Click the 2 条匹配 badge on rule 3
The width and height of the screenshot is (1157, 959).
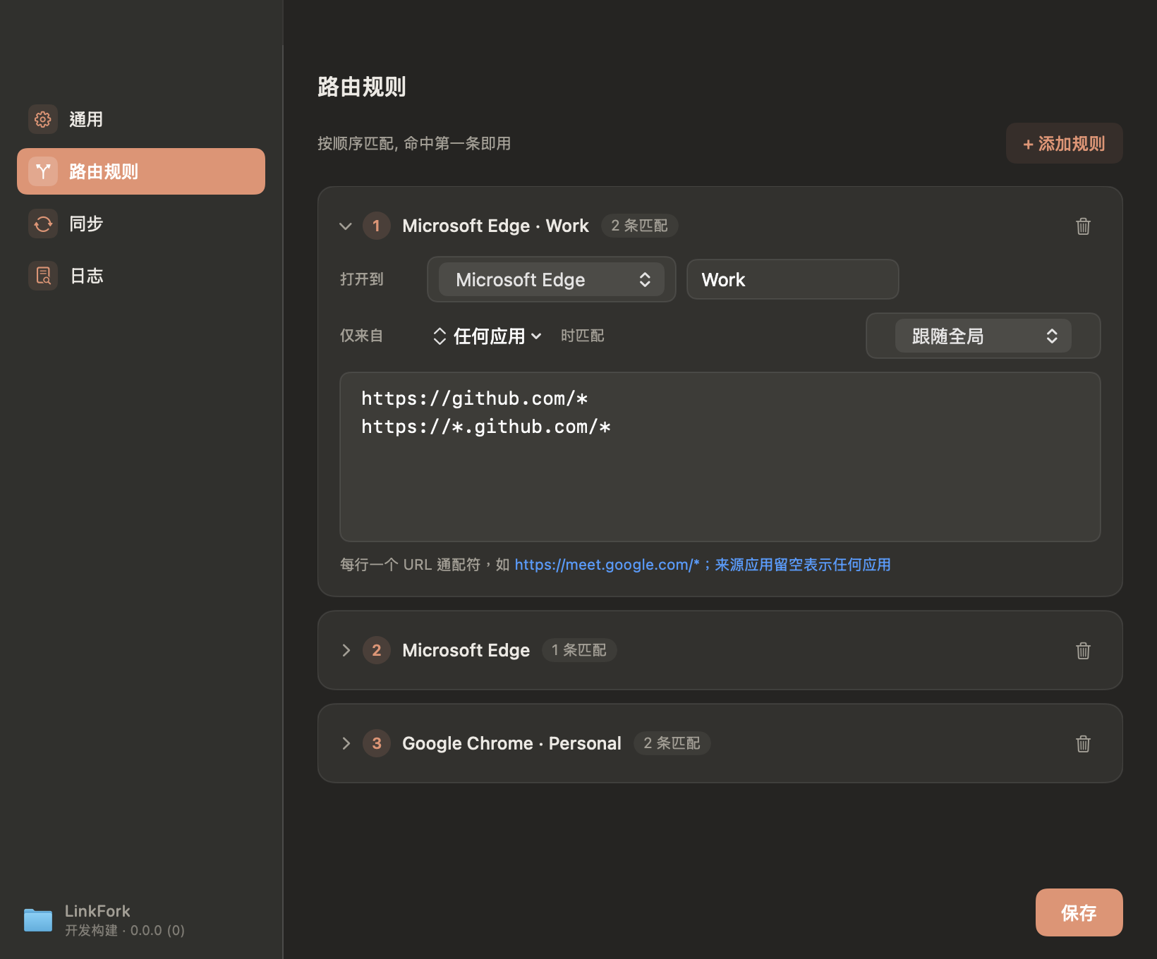click(672, 743)
